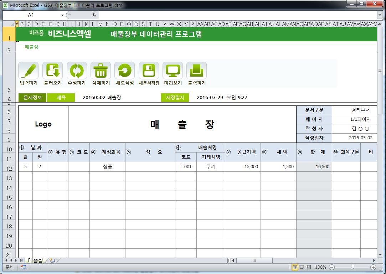Switch to Normal view in status bar
Viewport: 386px width, 274px height.
(295, 267)
